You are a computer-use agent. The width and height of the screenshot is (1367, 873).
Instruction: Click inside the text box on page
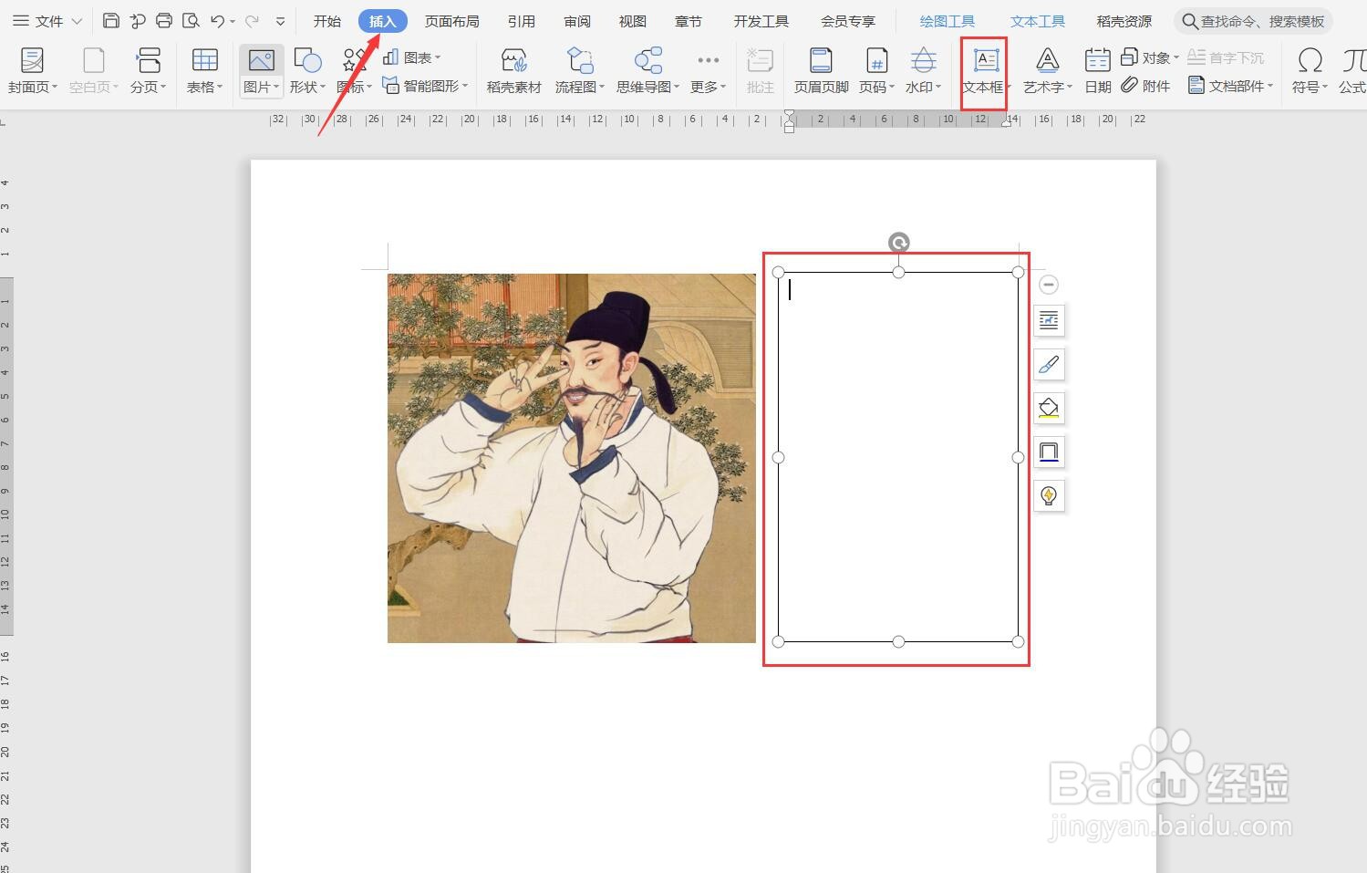[x=898, y=457]
